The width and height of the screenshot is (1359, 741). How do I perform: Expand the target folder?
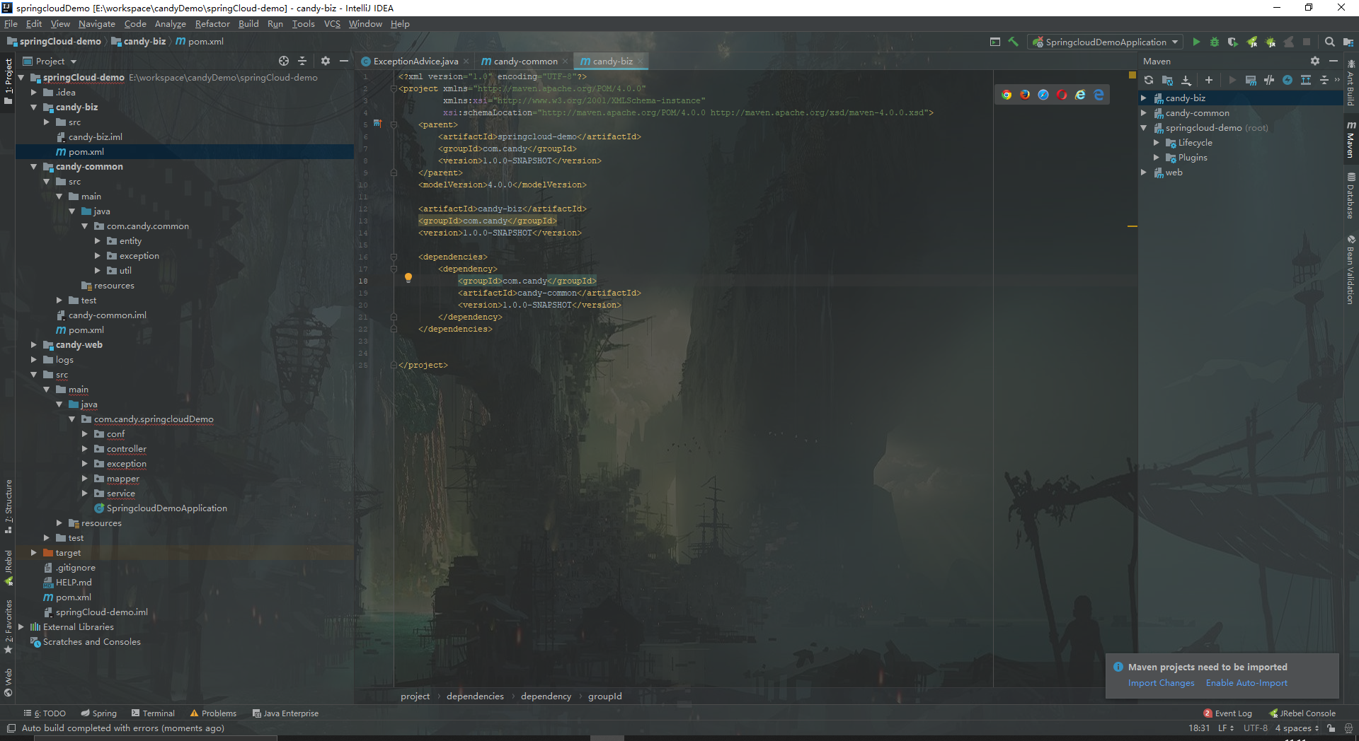(33, 553)
